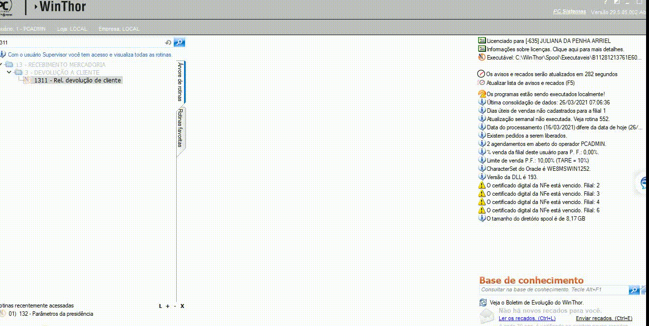The image size is (649, 326).
Task: Collapse the 13 - RECEBIMENTO MERCADORIA node
Action: (x=1, y=64)
